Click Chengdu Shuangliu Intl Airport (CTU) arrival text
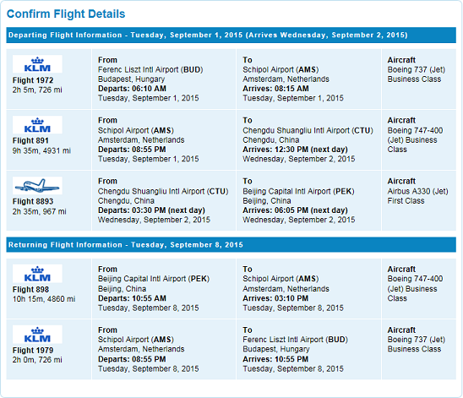463x398 pixels. tap(308, 130)
